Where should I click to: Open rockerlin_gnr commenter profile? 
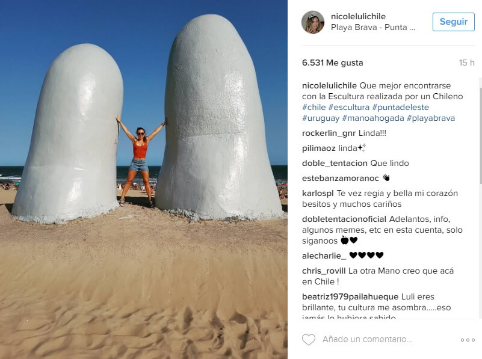tap(329, 133)
